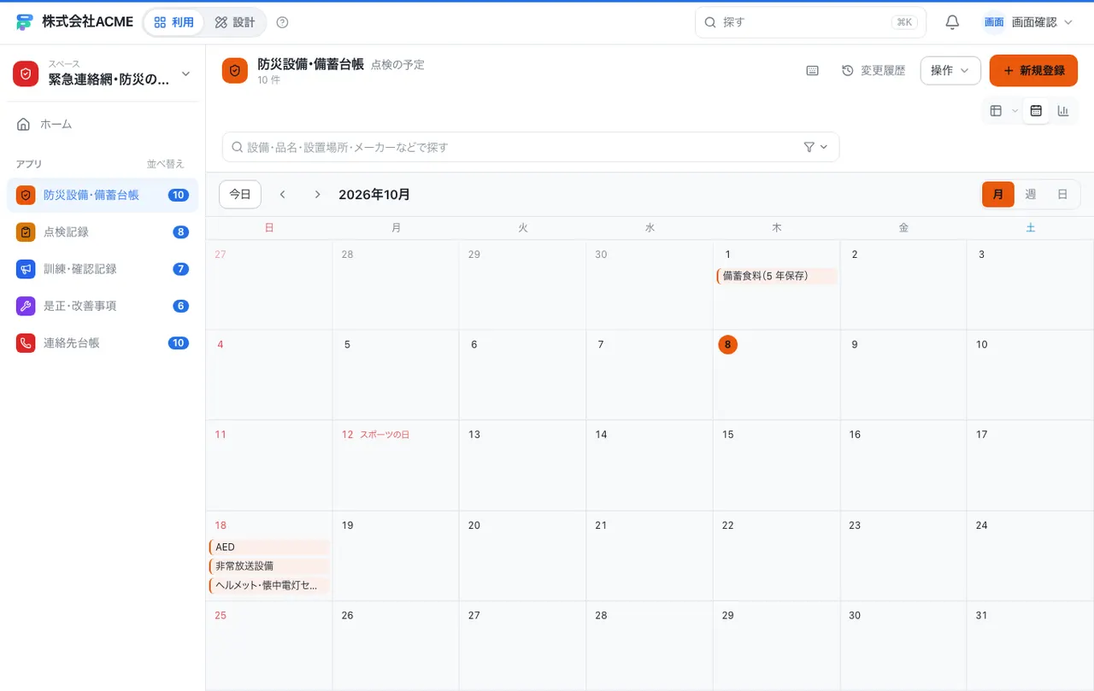Switch to the table view icon

point(996,111)
